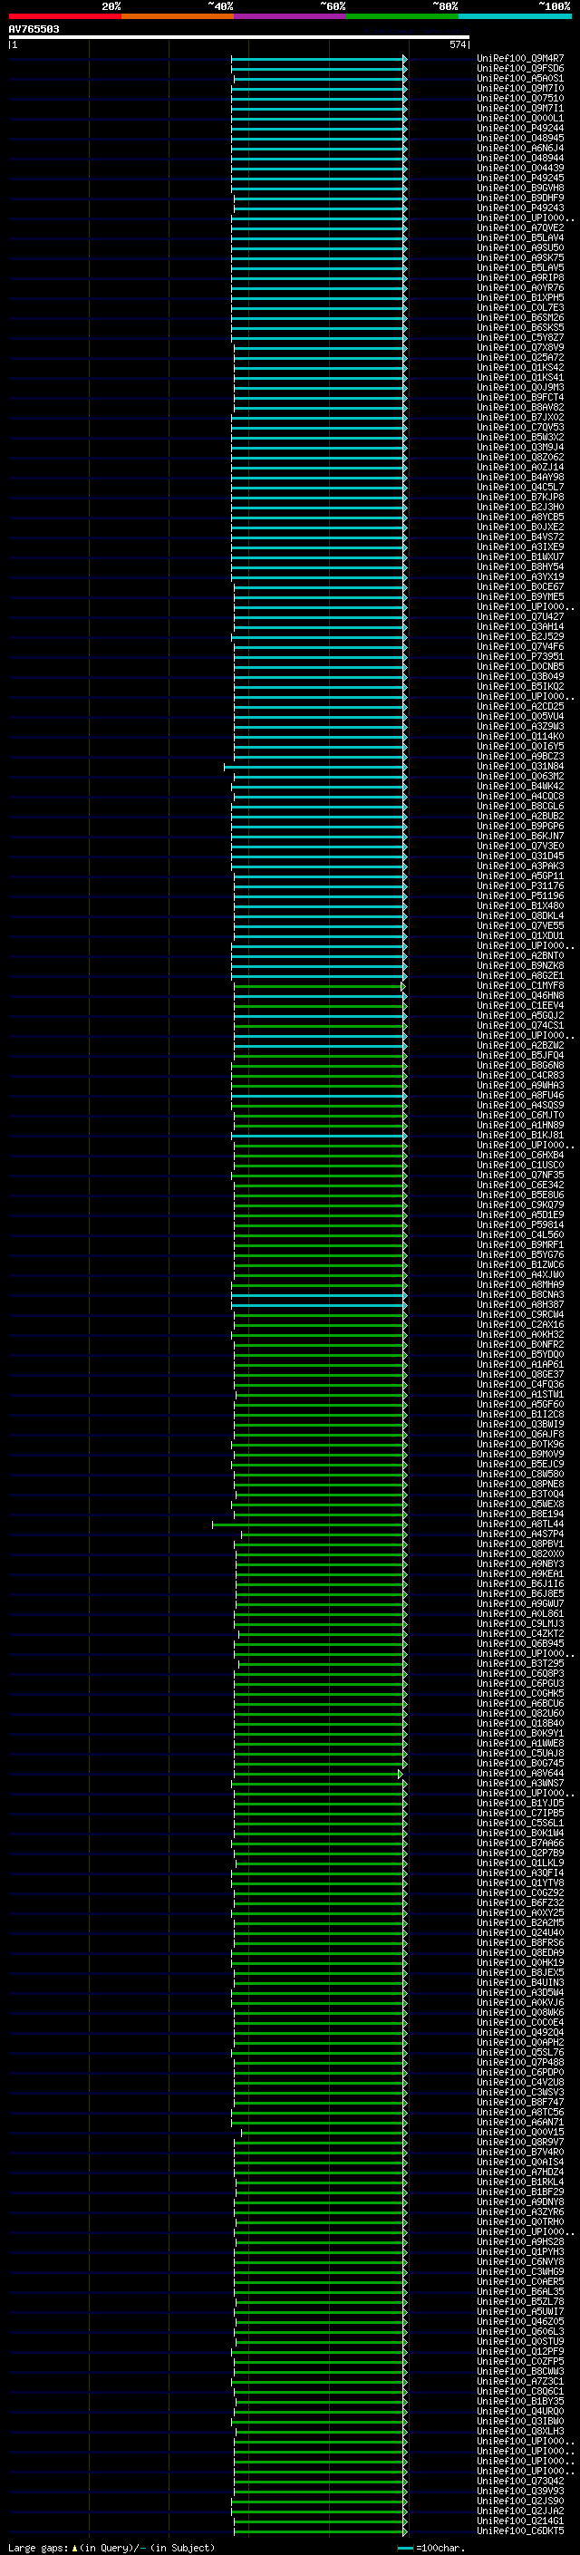Open hit UniRef100_O04439

coord(520,168)
